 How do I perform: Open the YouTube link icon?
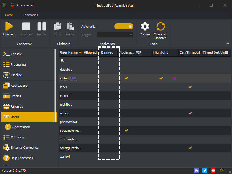[x=213, y=171]
